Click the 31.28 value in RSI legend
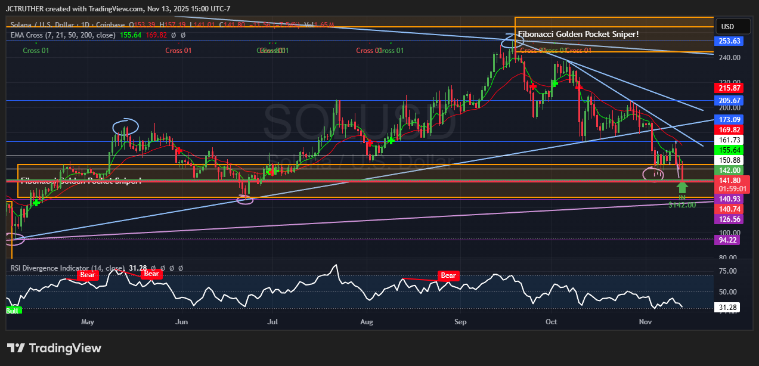The image size is (759, 366). point(138,268)
